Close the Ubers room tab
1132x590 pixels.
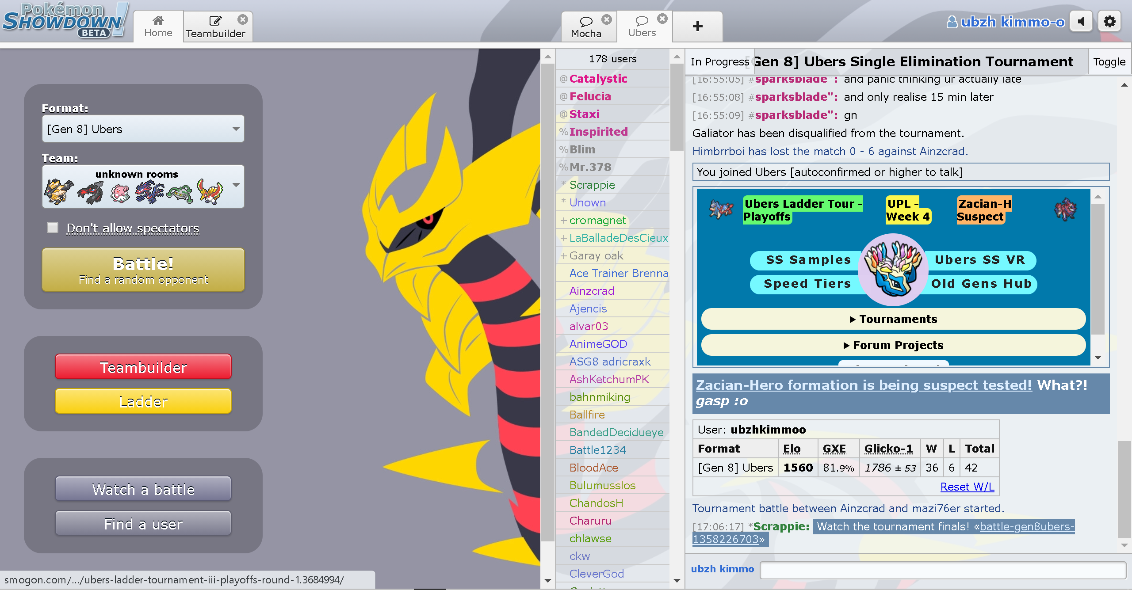click(x=662, y=19)
